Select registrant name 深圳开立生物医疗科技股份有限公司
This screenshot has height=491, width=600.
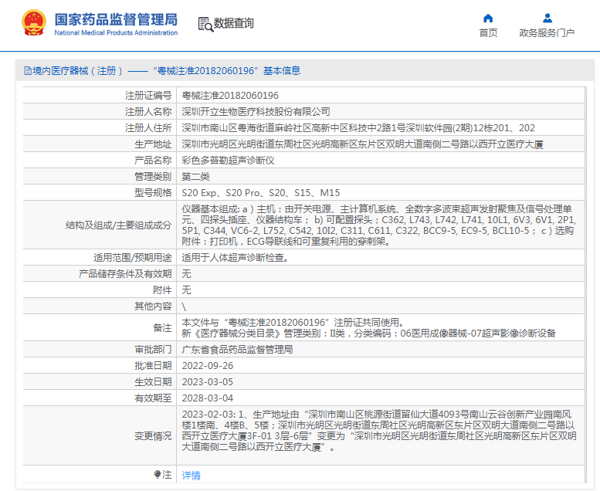point(256,112)
